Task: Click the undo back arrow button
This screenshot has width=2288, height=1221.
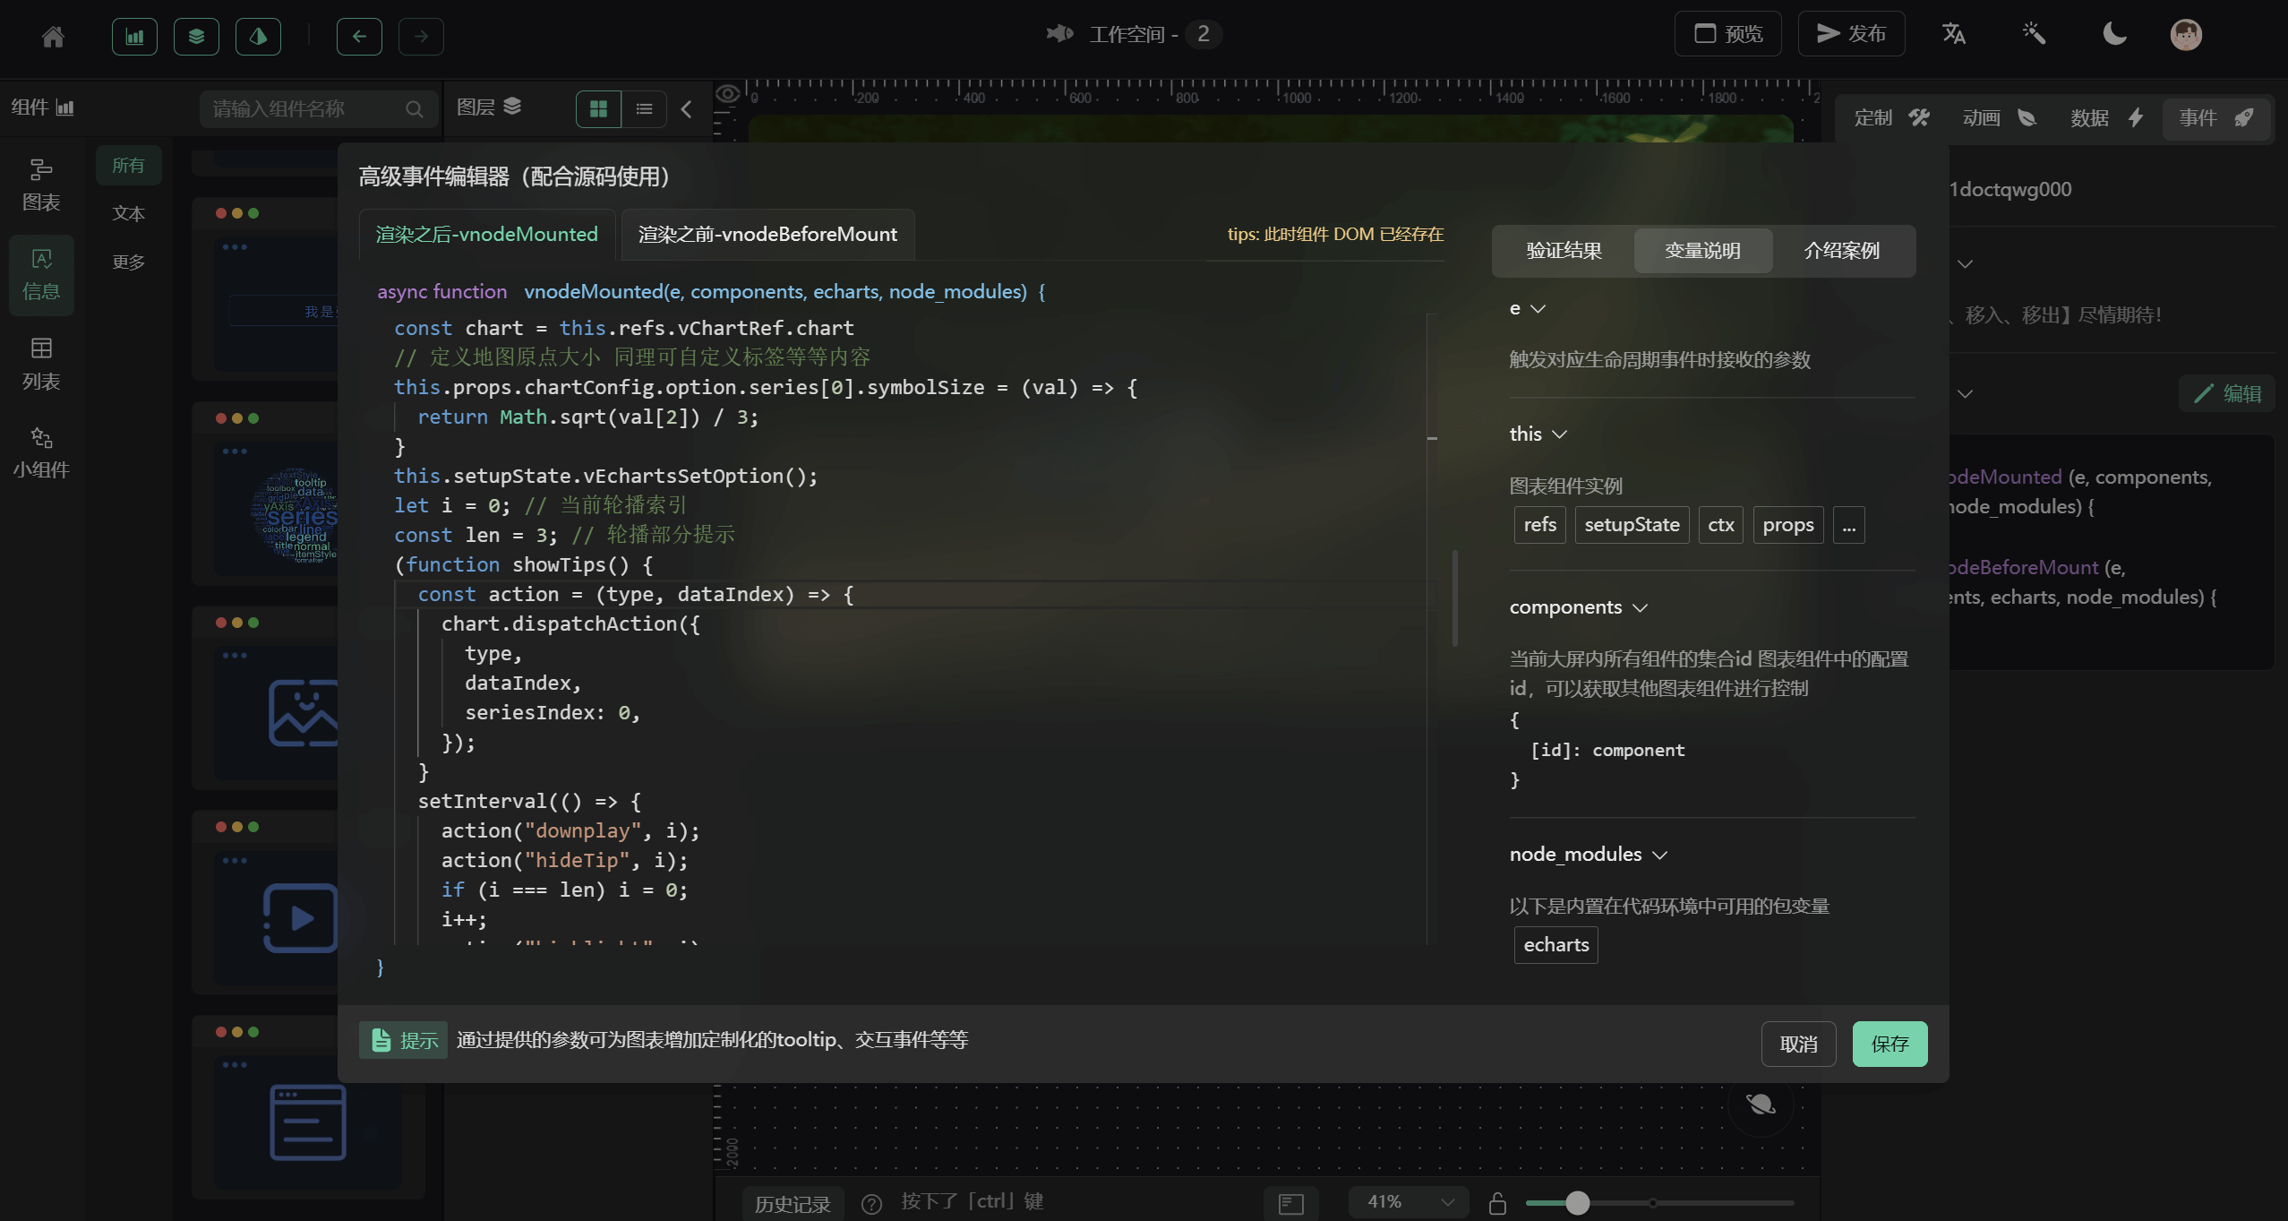Action: (359, 36)
